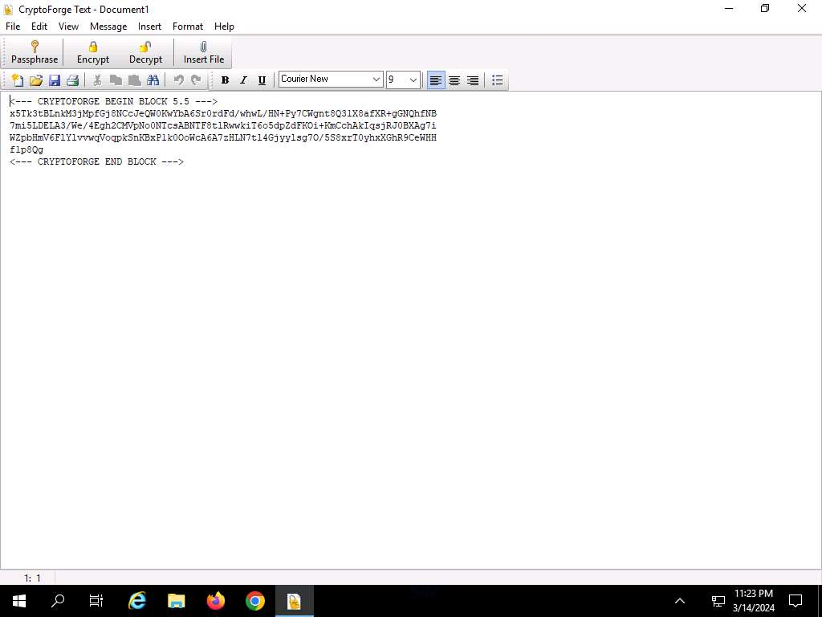Viewport: 822px width, 617px height.
Task: Toggle italic formatting
Action: 243,80
